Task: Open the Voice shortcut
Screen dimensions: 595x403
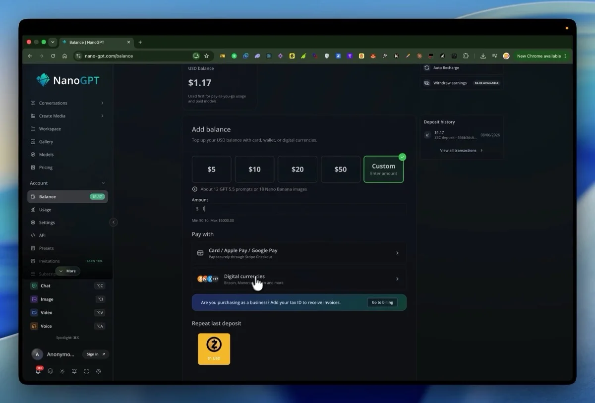Action: 67,326
